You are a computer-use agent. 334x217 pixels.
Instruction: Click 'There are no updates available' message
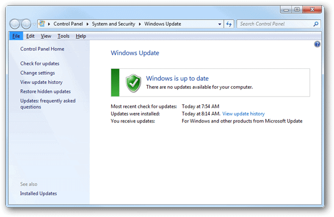pos(199,87)
